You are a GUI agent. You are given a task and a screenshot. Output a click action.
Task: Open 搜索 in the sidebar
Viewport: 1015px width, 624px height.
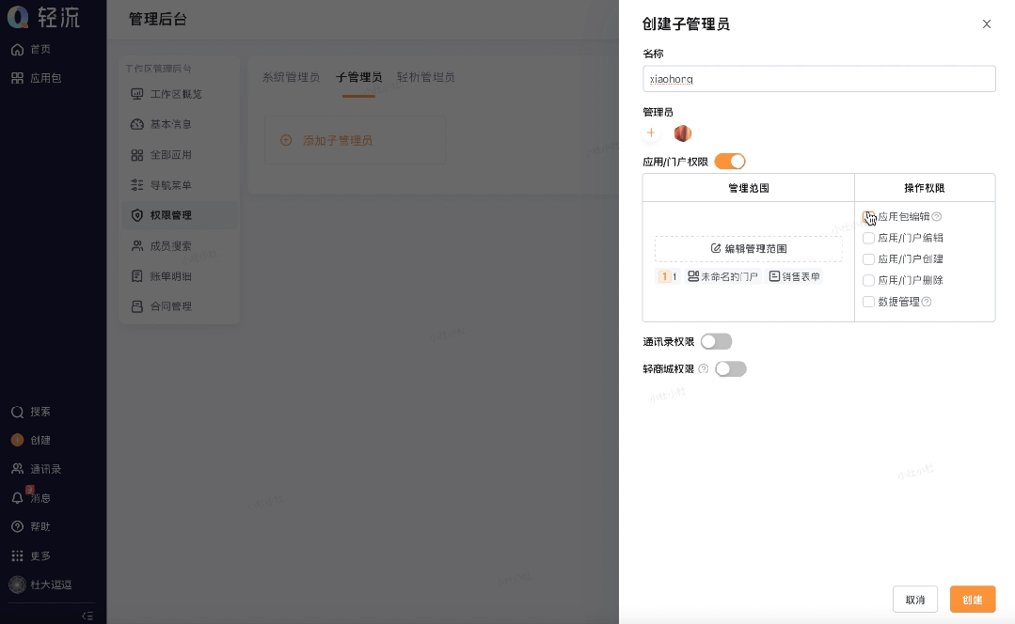click(x=31, y=412)
